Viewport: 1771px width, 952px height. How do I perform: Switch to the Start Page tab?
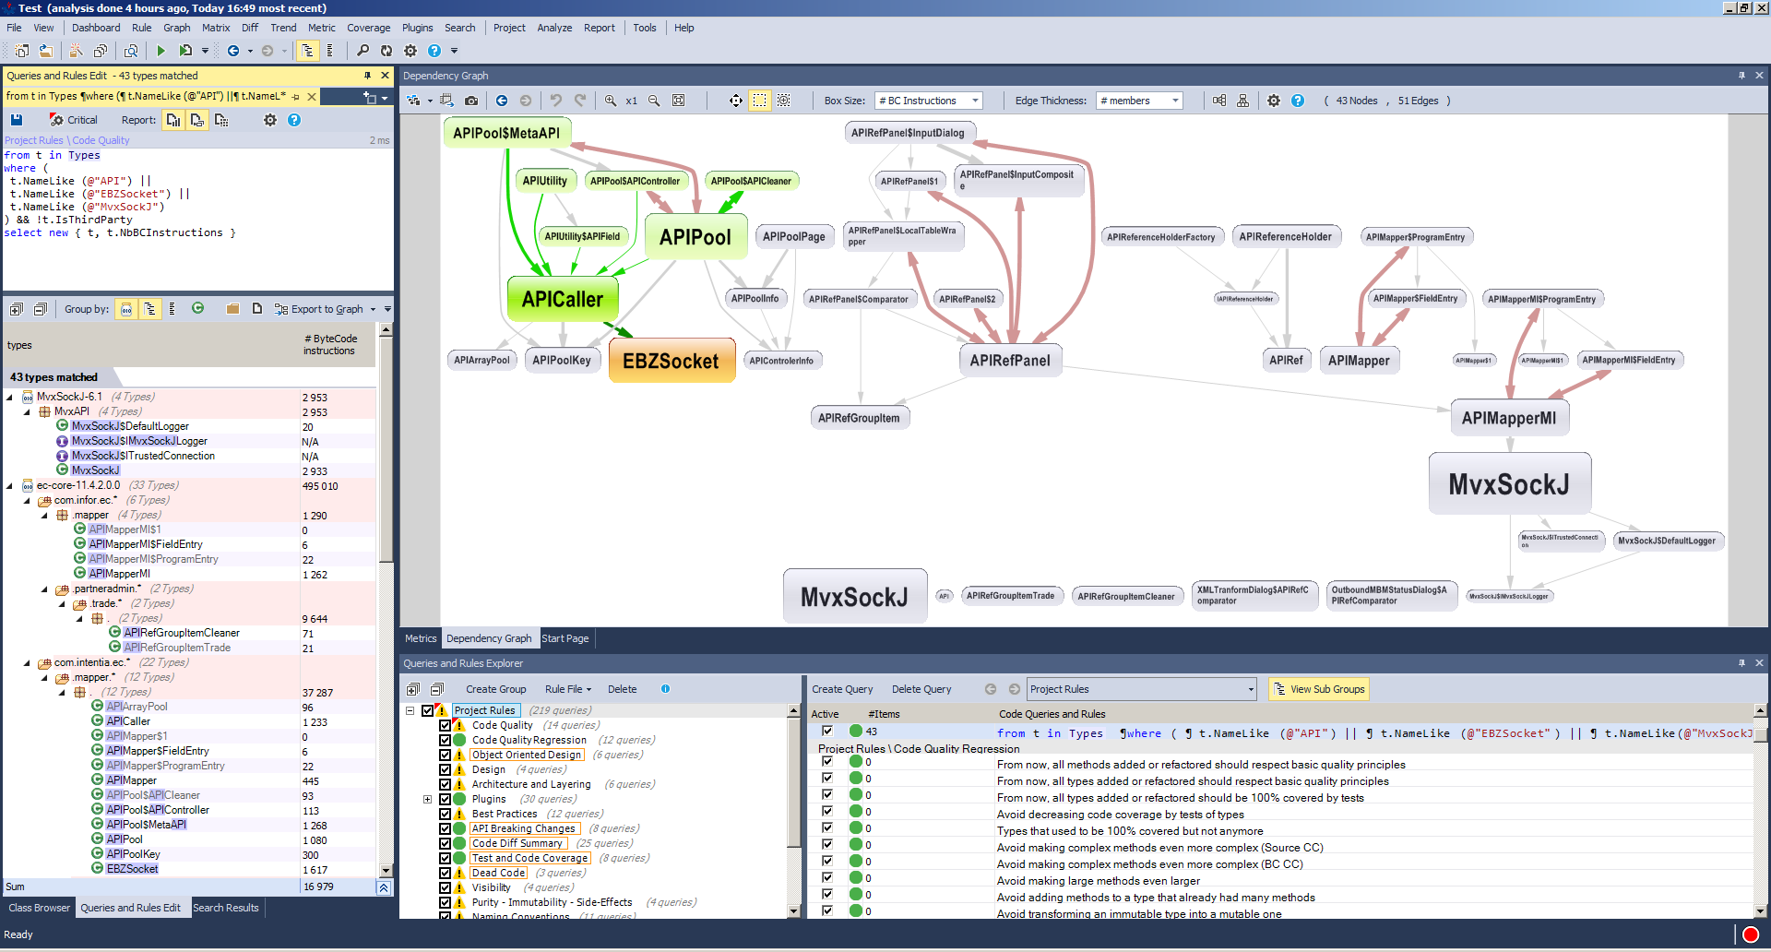tap(565, 638)
